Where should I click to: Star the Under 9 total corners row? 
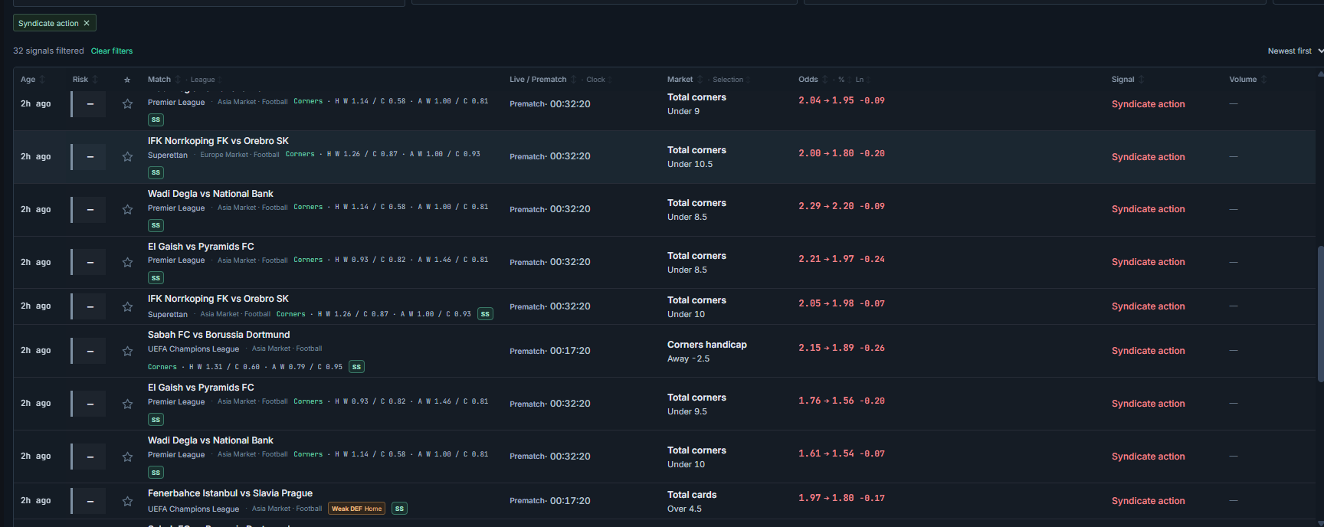coord(127,104)
